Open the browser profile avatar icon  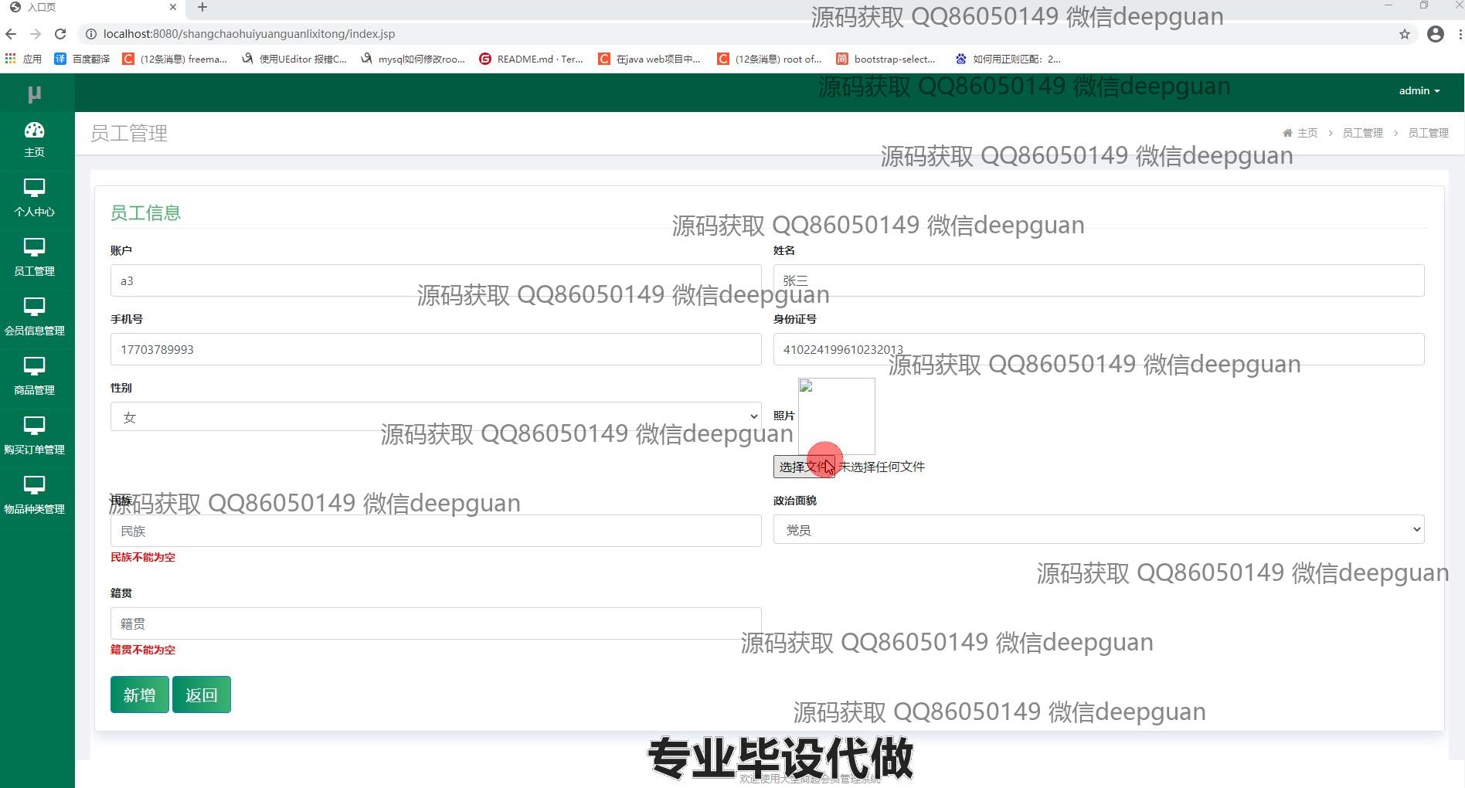[1435, 34]
